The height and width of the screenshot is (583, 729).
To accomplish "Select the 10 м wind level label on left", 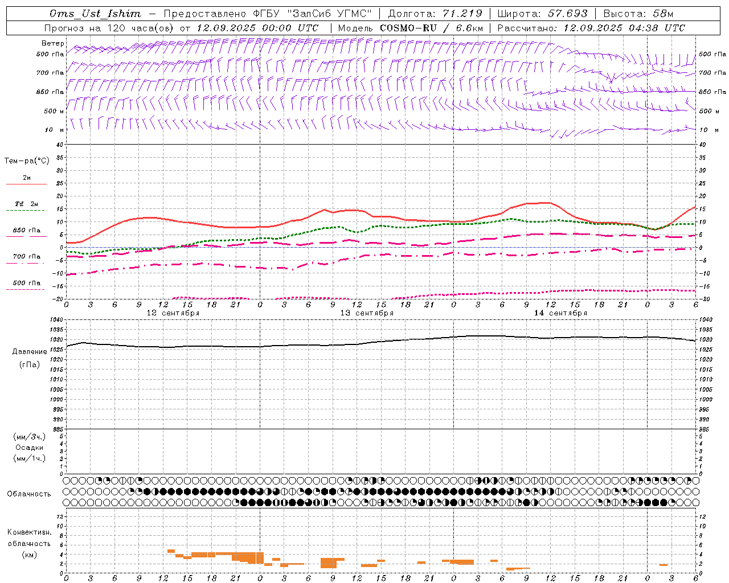I will coord(55,130).
